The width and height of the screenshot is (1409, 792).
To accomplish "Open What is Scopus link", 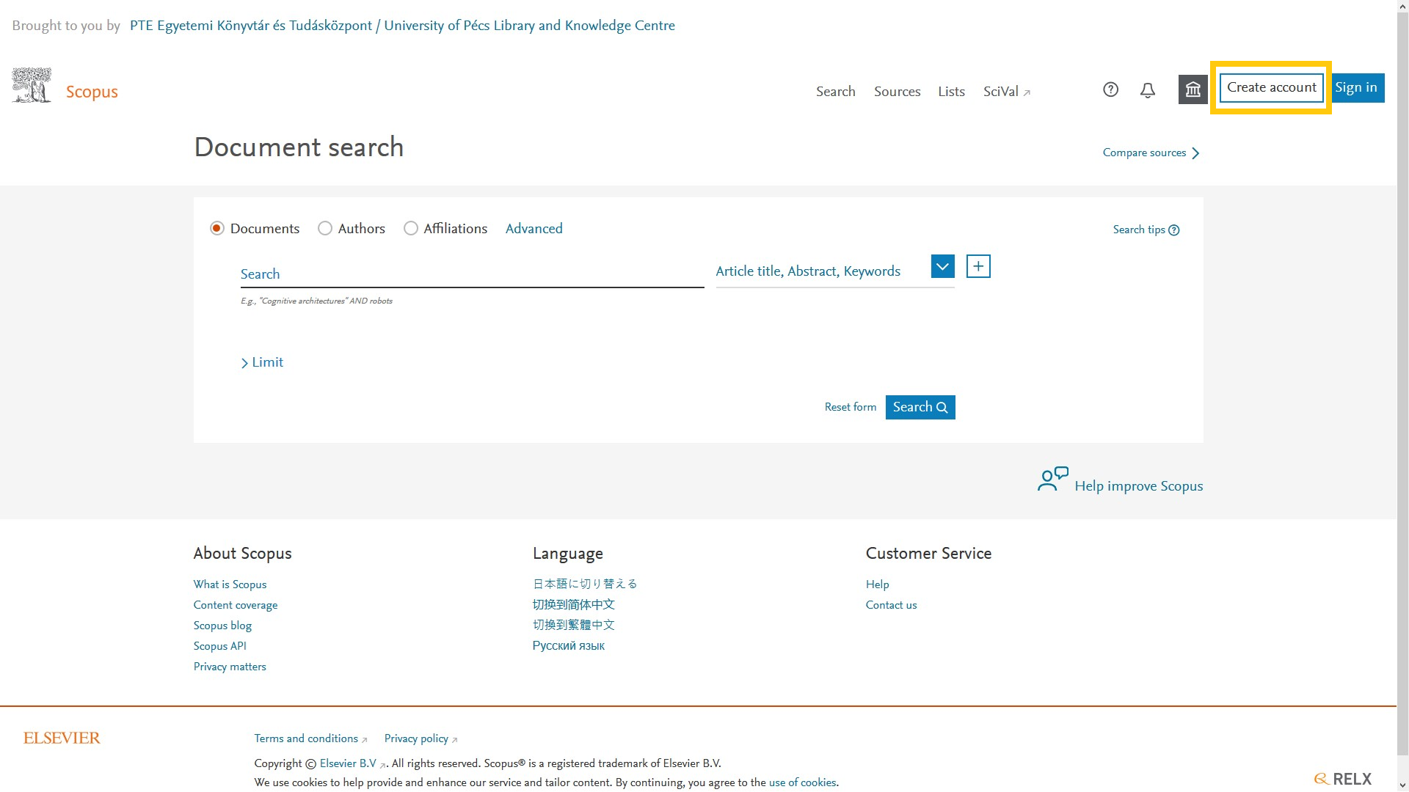I will click(230, 584).
